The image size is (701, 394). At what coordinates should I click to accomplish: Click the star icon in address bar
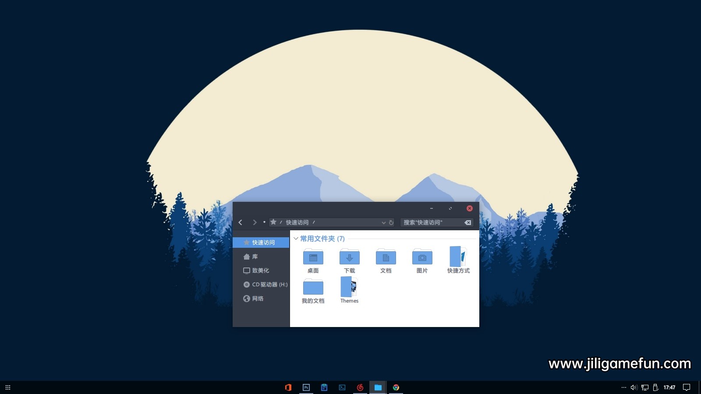(x=273, y=222)
